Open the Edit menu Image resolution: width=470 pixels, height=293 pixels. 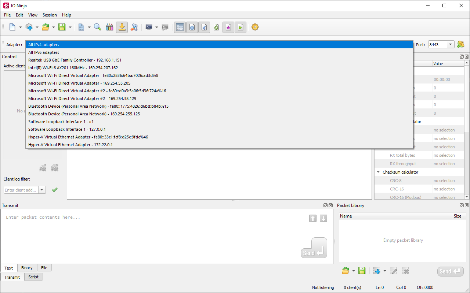click(19, 15)
